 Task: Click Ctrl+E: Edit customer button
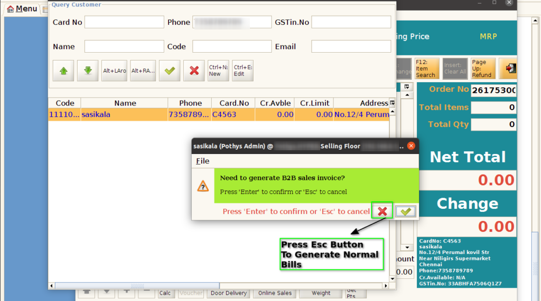pyautogui.click(x=243, y=71)
